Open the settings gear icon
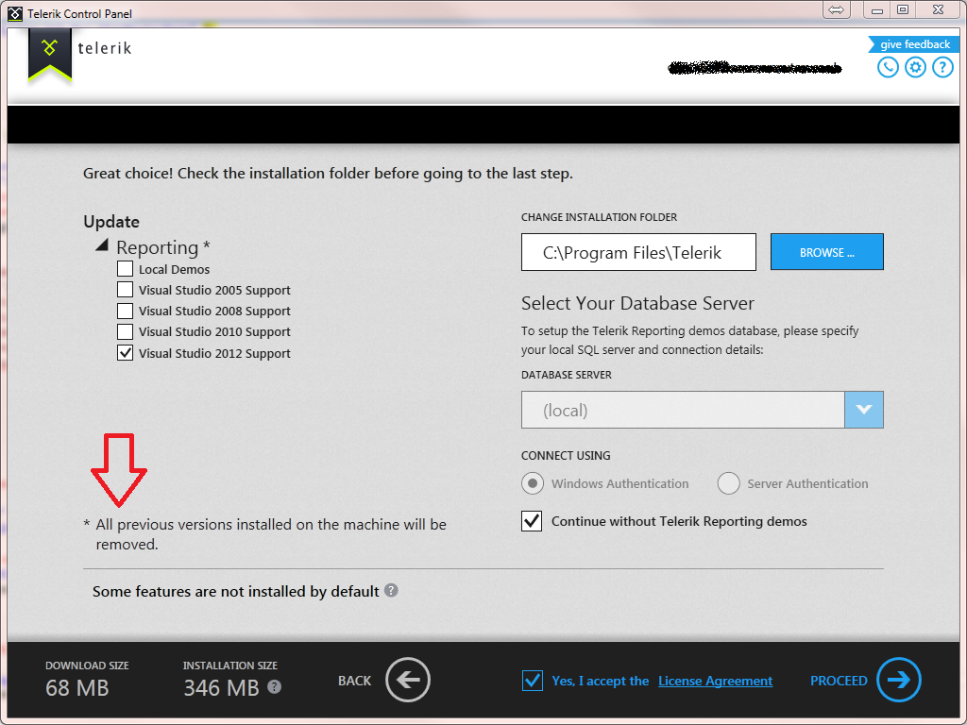 pyautogui.click(x=915, y=67)
